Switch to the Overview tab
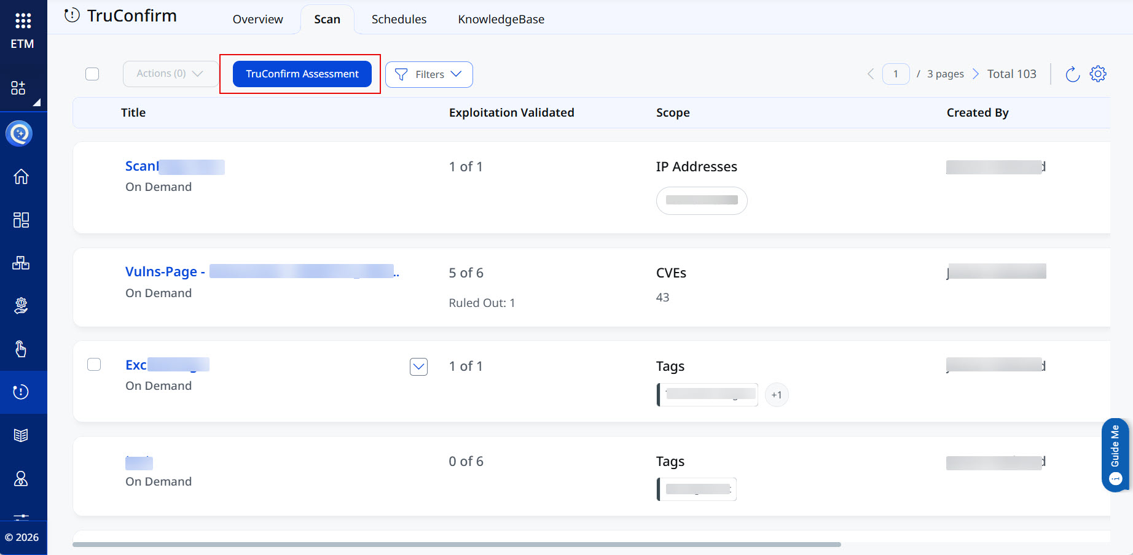1133x555 pixels. coord(258,19)
